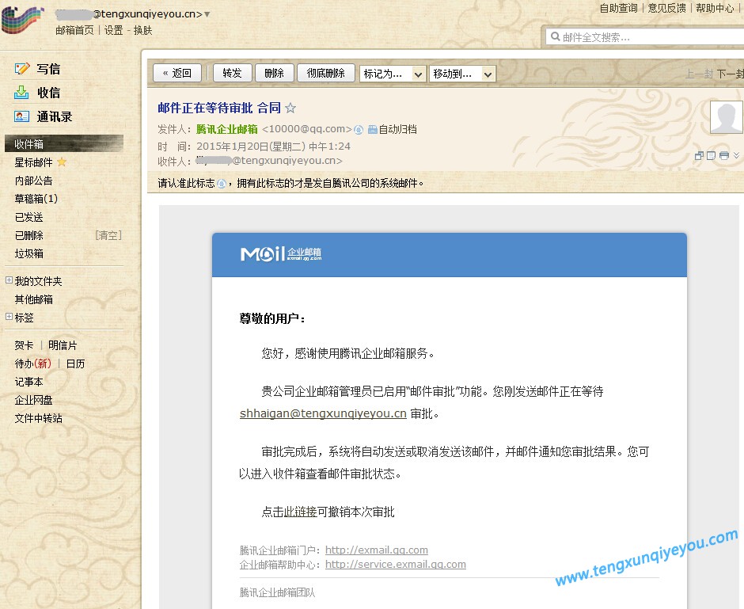The image size is (744, 609).
Task: Select the 收件箱 inbox folder
Action: (64, 144)
